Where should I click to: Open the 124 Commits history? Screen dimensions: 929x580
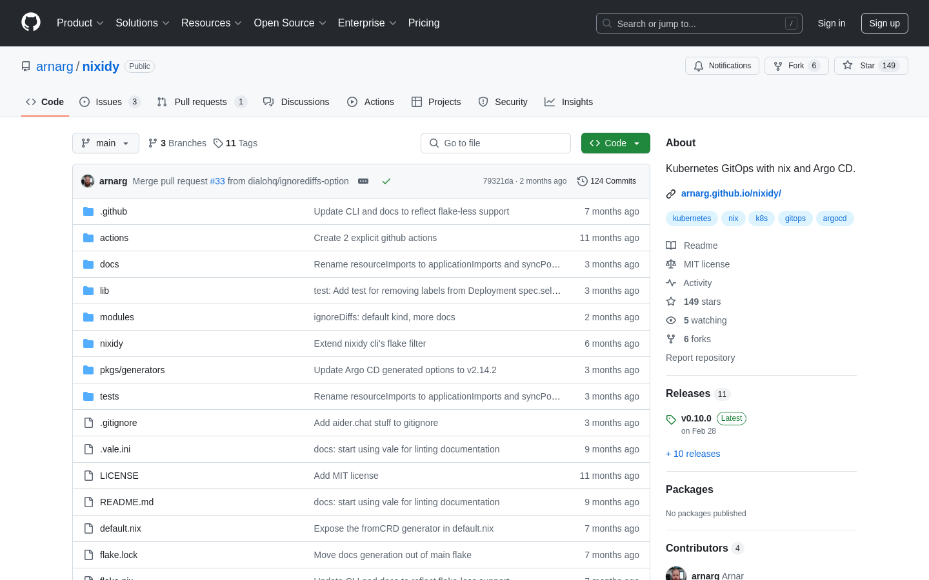click(607, 181)
